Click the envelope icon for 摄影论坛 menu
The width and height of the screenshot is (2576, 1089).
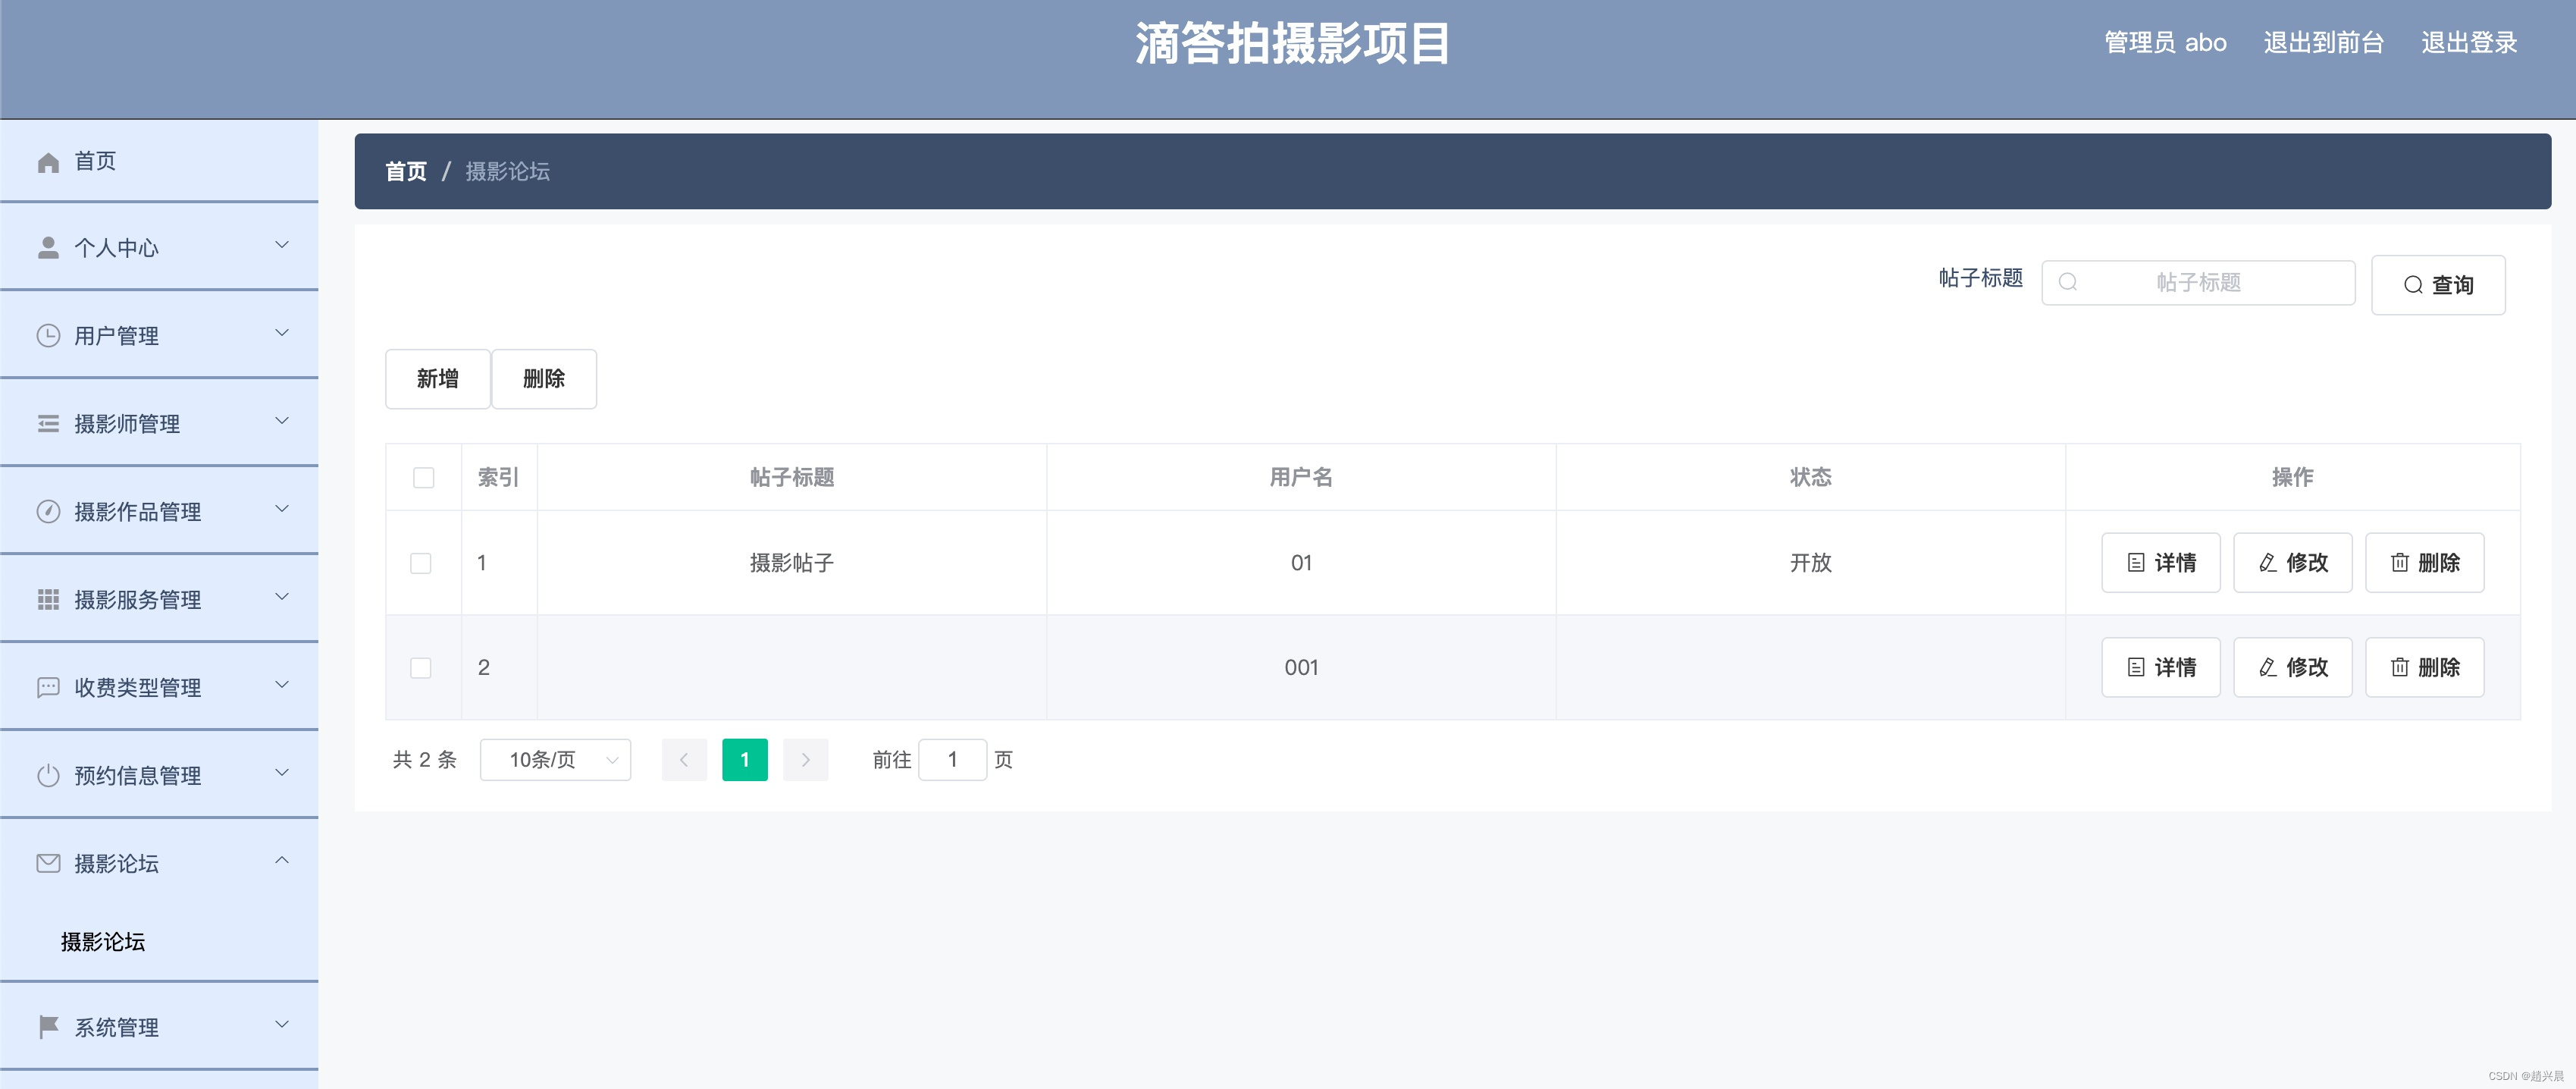(48, 863)
